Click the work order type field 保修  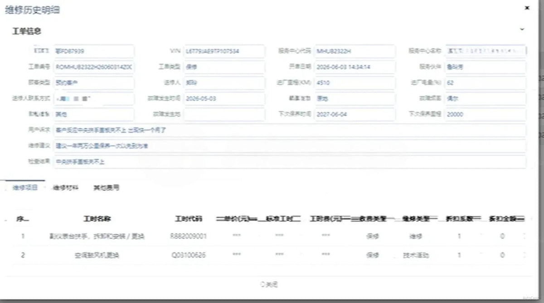point(224,67)
